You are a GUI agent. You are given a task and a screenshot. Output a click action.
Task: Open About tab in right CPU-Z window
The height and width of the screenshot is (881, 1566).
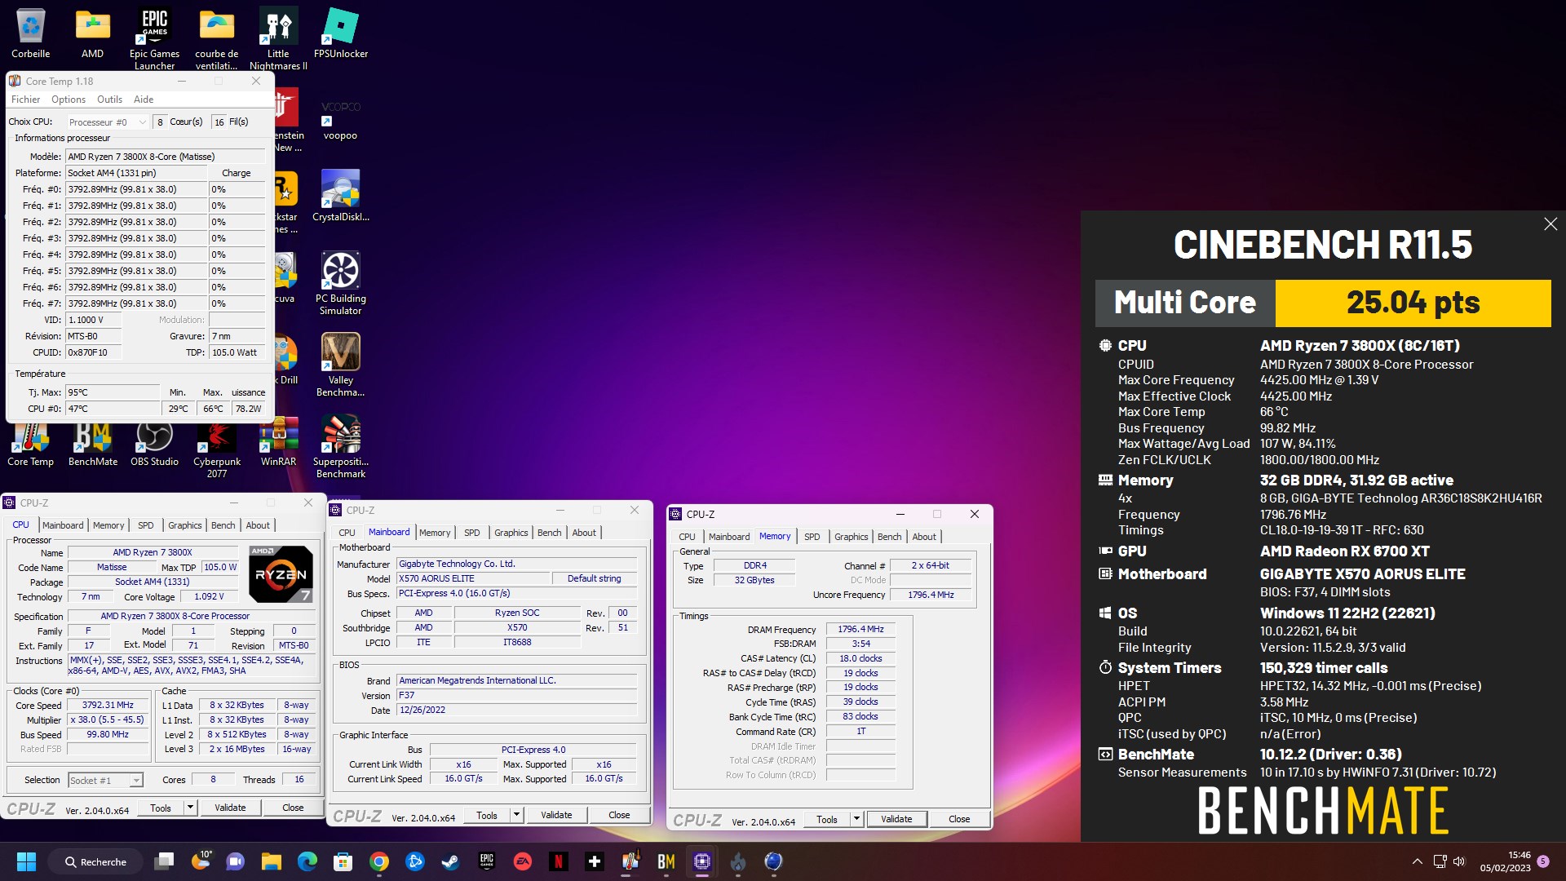924,537
